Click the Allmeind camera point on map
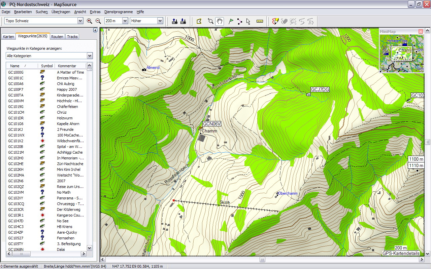 pos(144,69)
